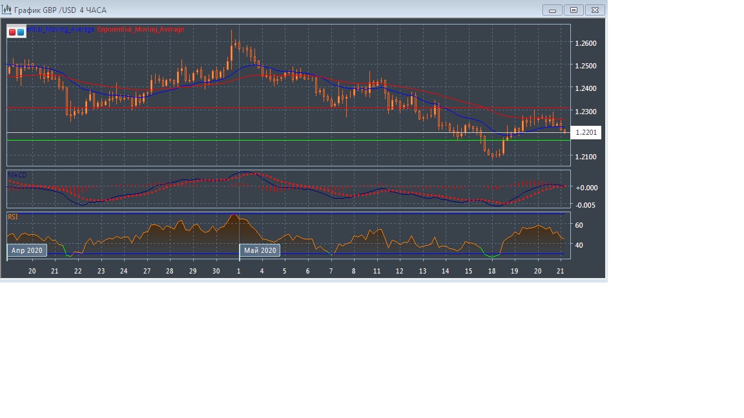
Task: Select the blue Moving_Average legend label
Action: 61,30
